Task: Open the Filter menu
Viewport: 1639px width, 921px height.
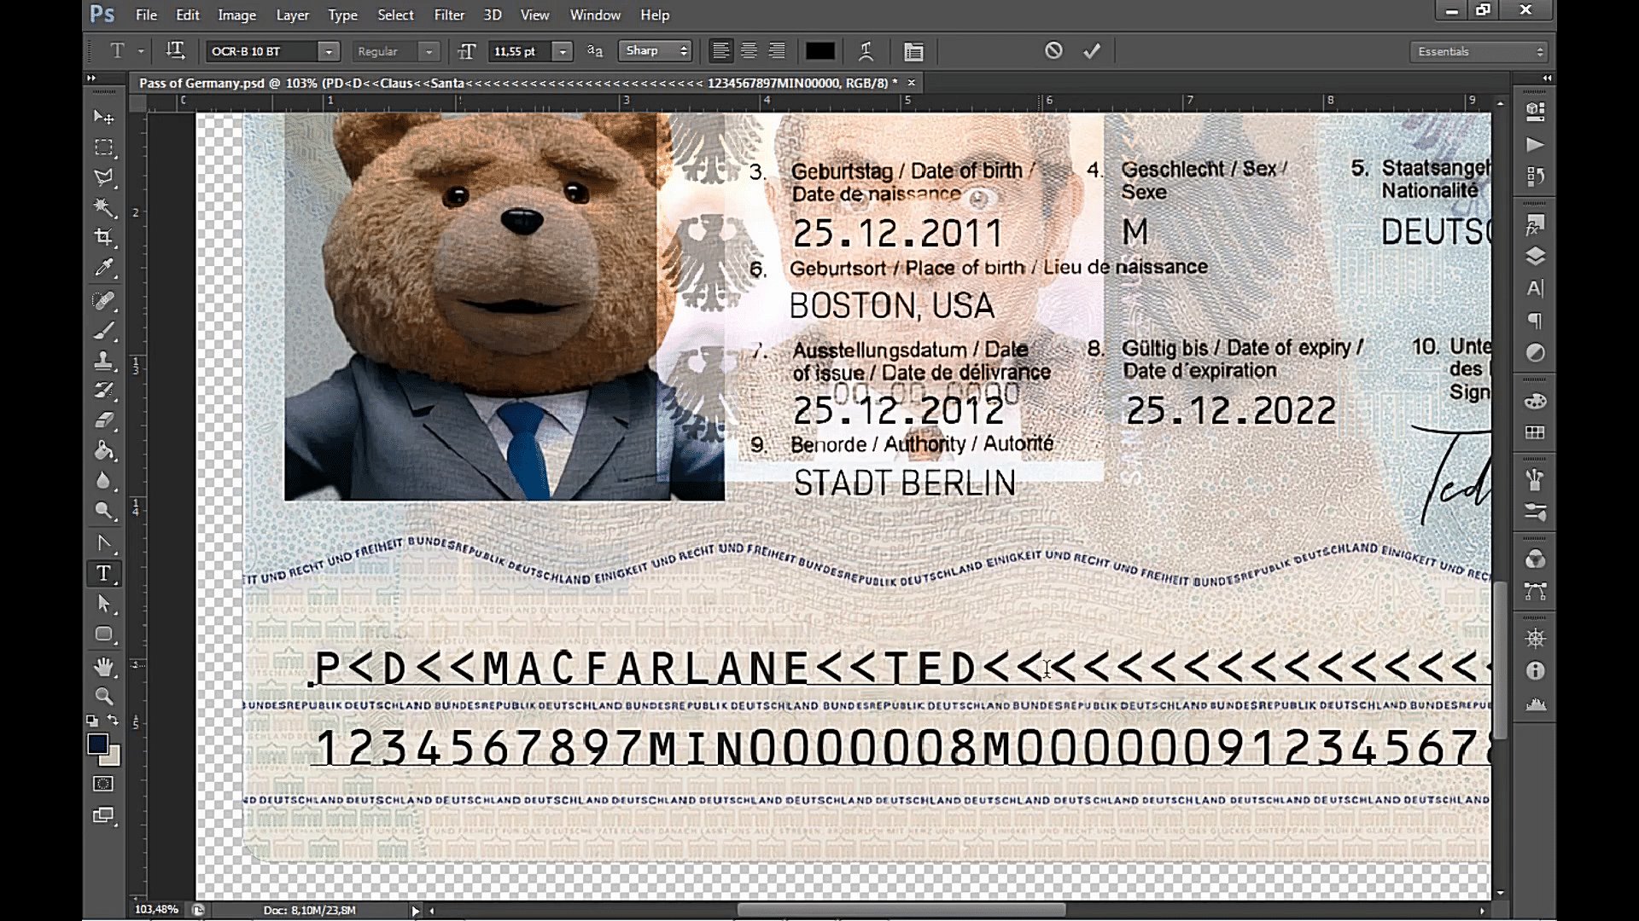Action: point(449,15)
